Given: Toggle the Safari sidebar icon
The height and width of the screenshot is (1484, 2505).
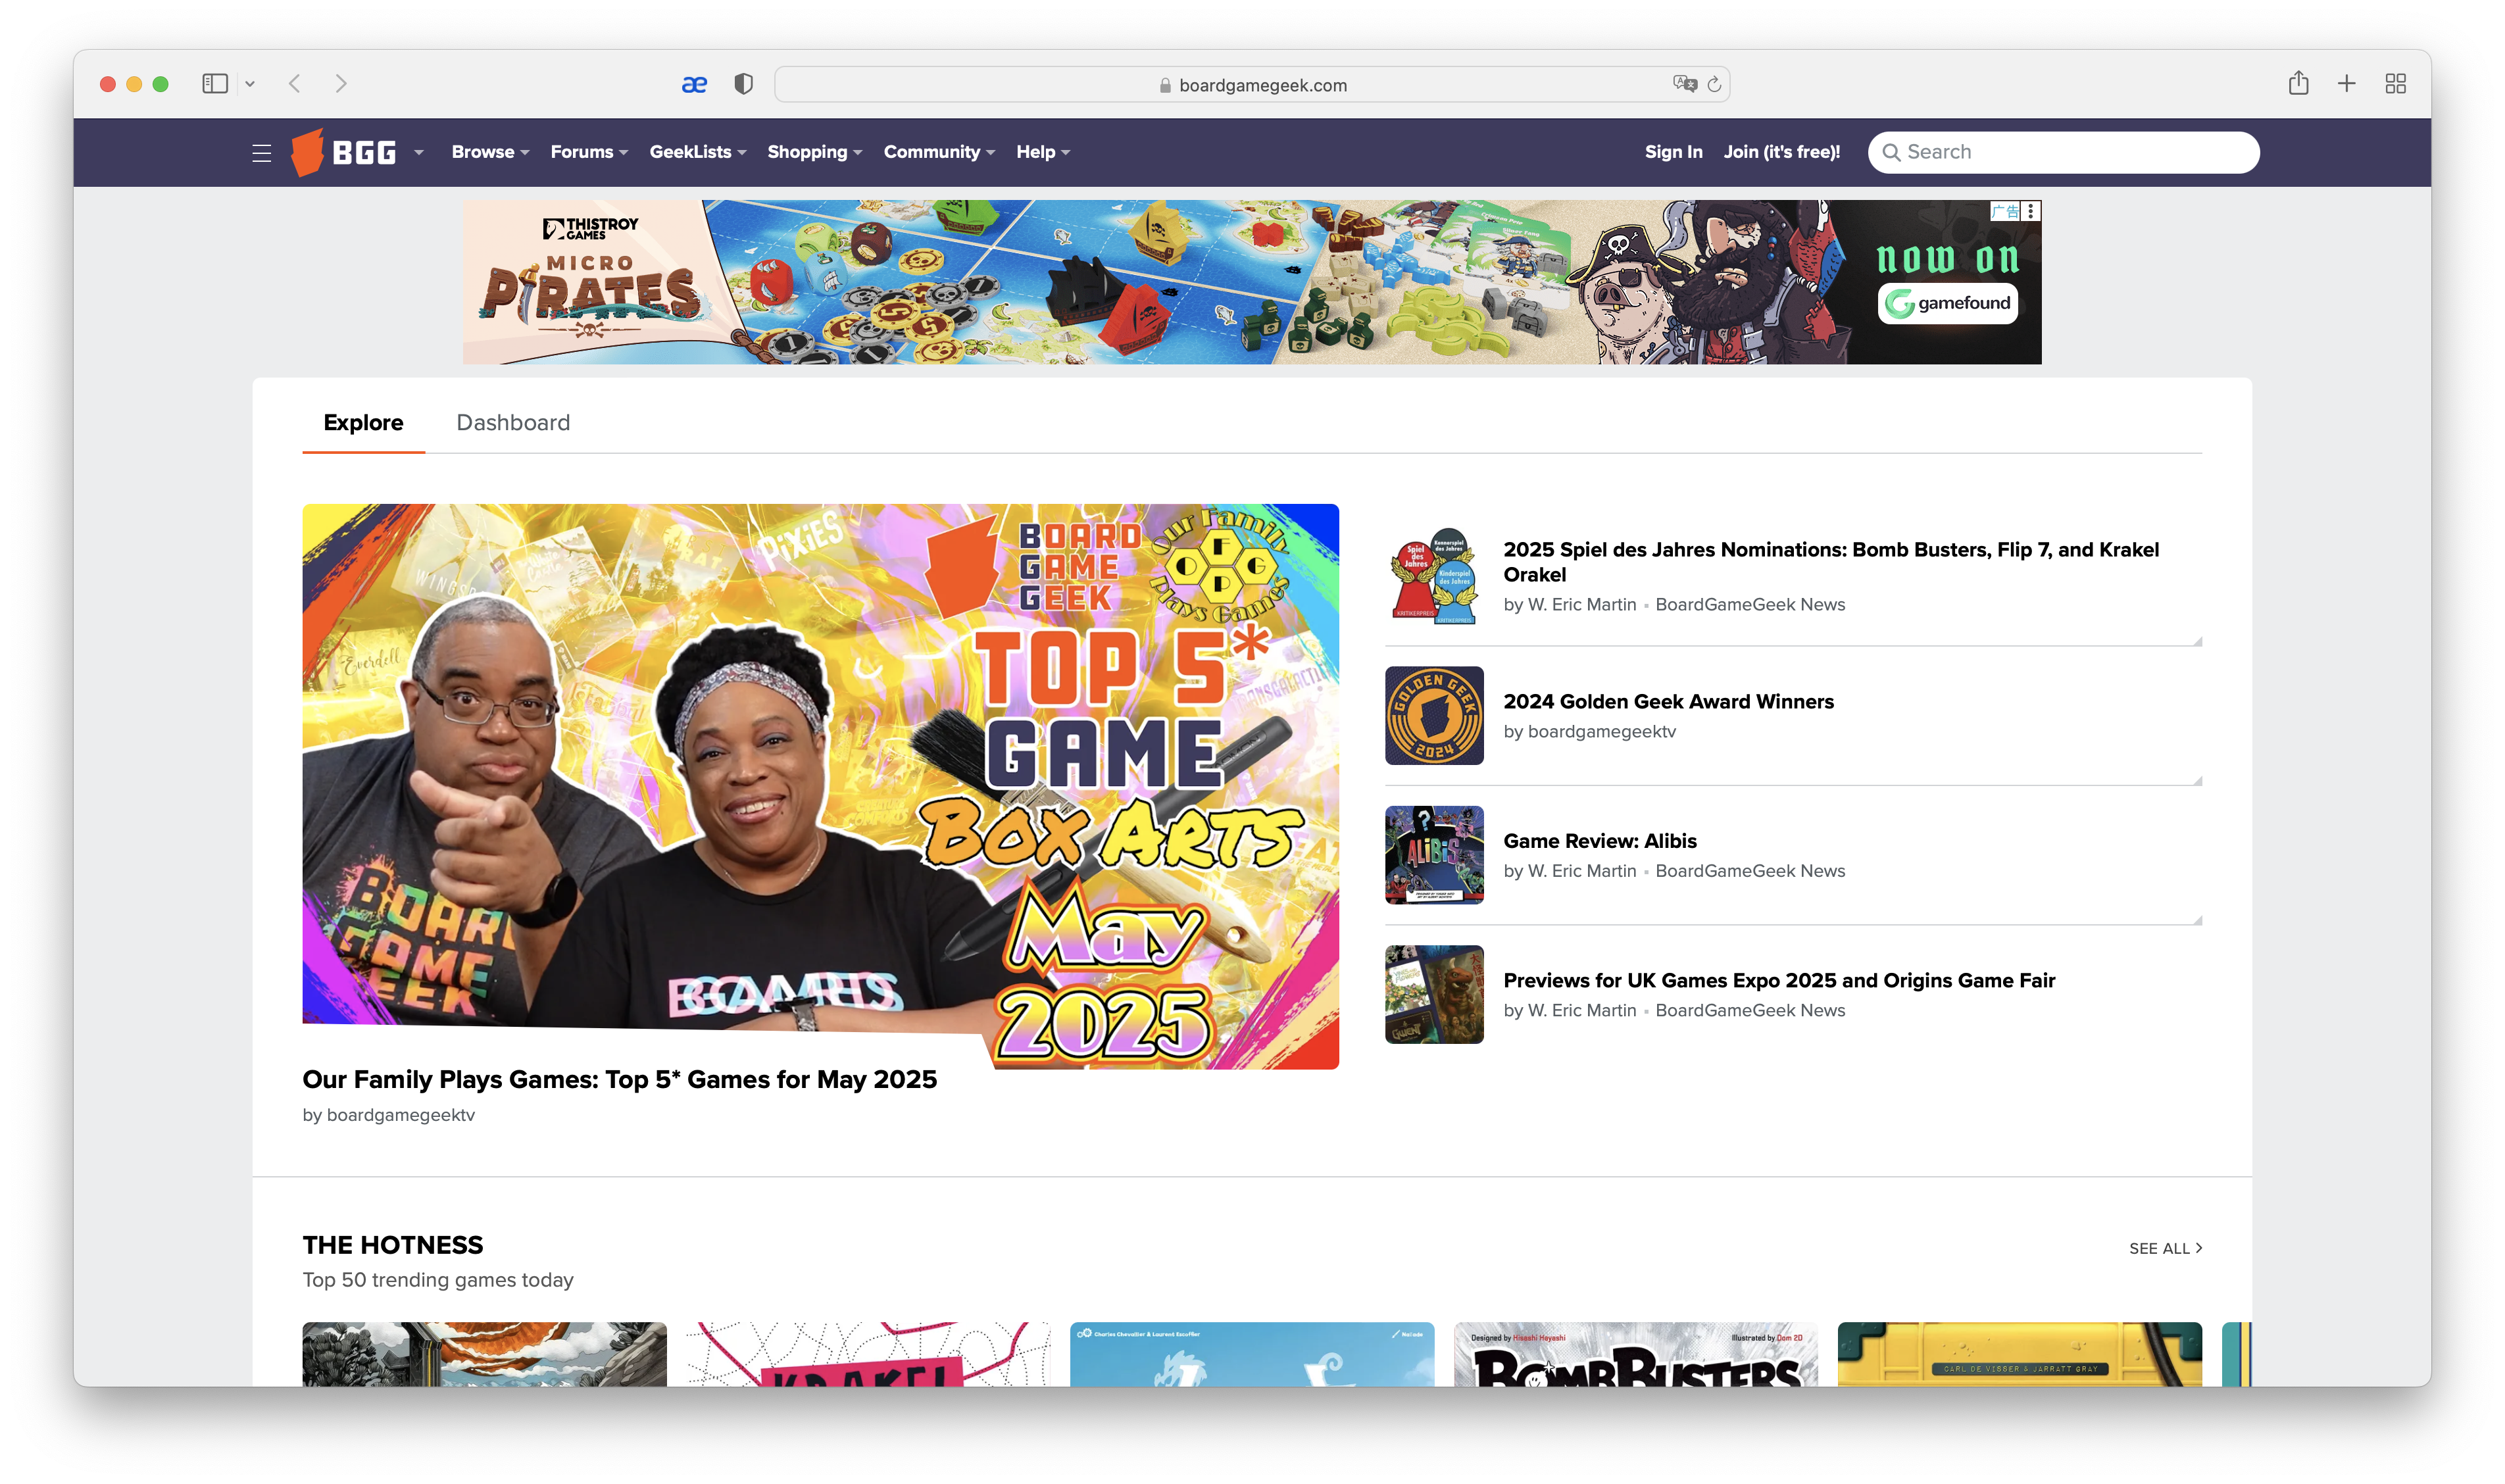Looking at the screenshot, I should tap(215, 84).
